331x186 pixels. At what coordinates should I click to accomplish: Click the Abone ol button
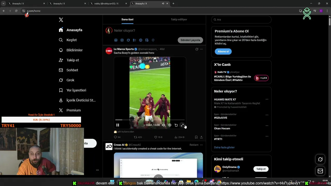coord(223,51)
